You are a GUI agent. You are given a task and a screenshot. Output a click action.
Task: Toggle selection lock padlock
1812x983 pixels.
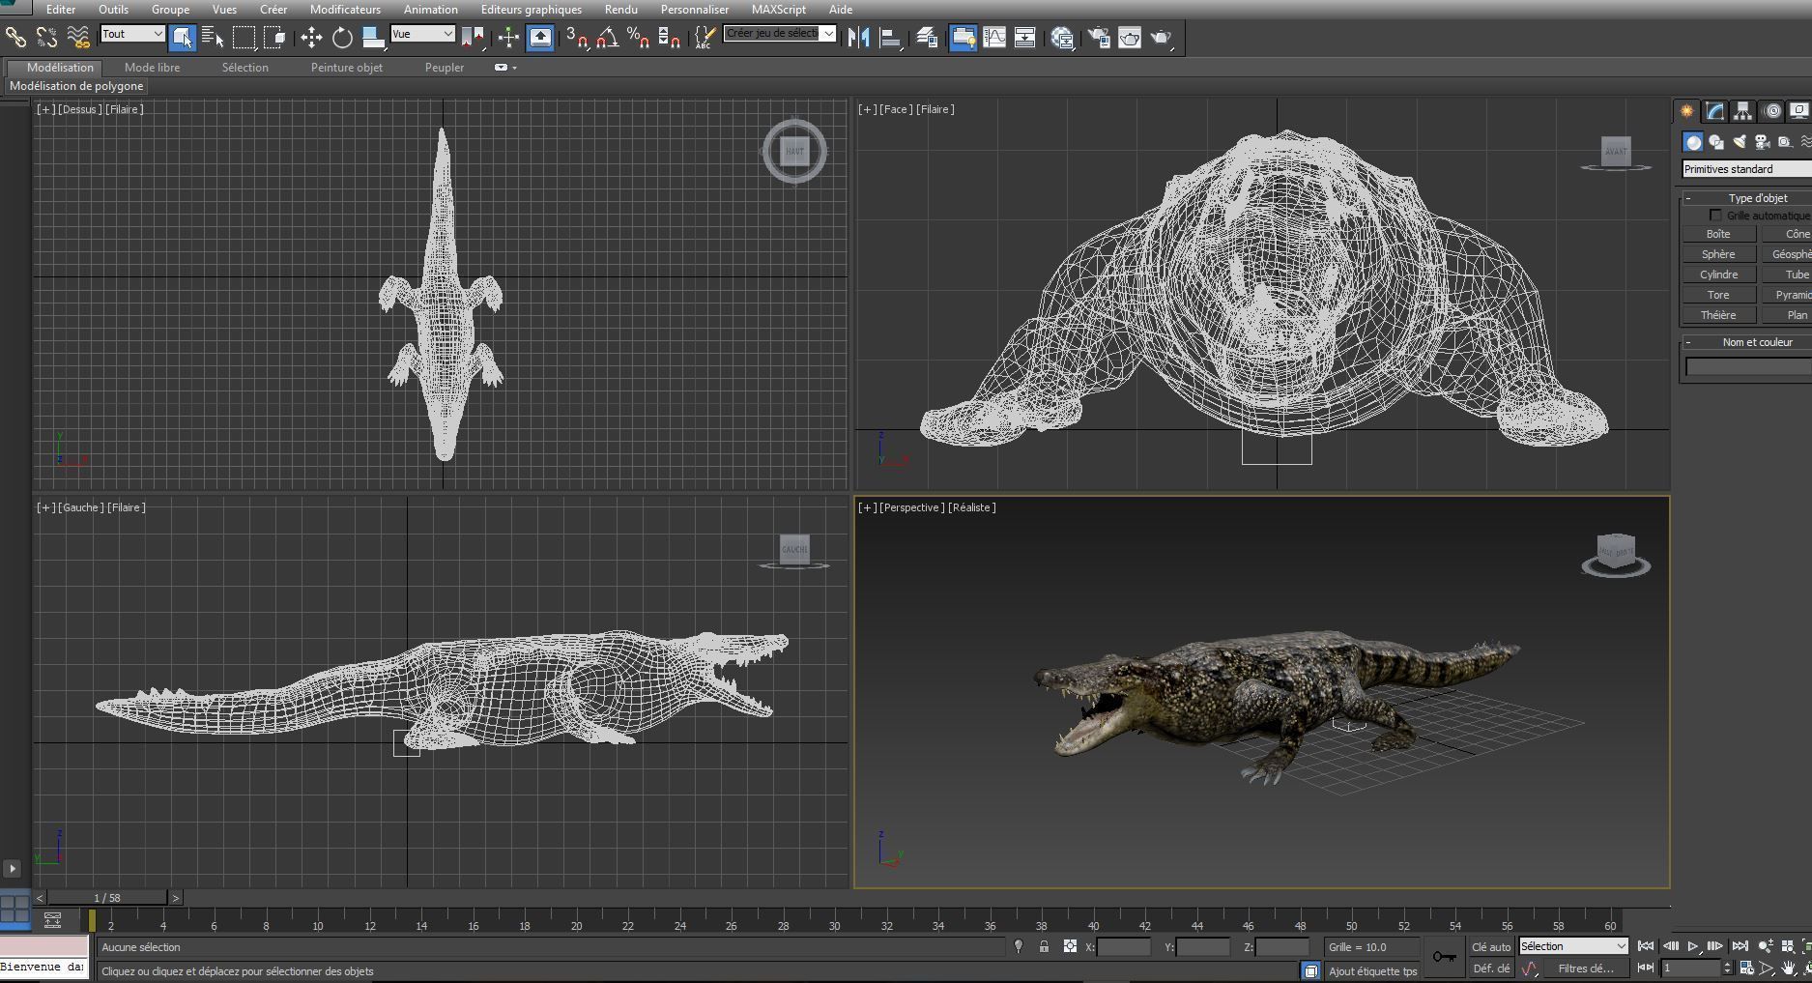(1044, 947)
